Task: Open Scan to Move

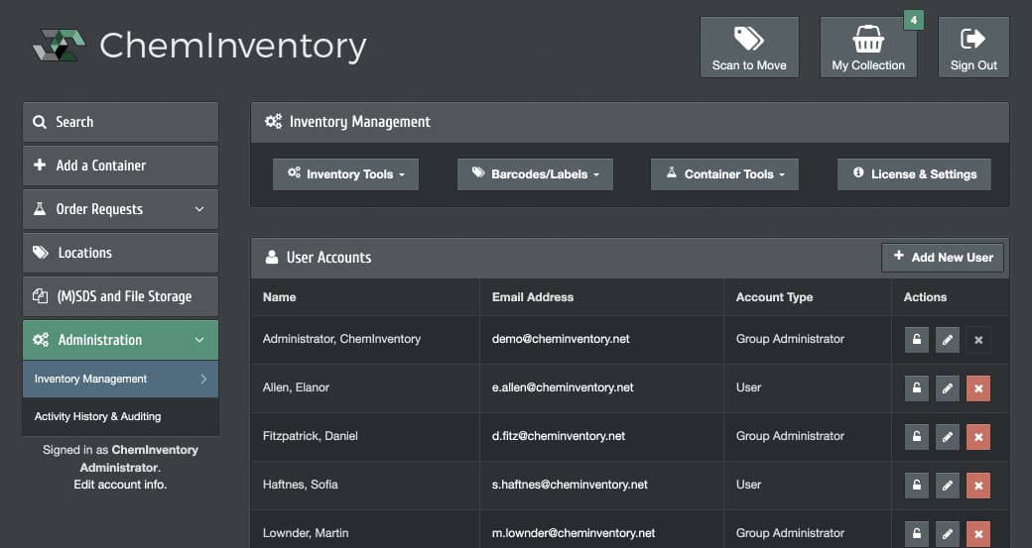Action: [x=749, y=48]
